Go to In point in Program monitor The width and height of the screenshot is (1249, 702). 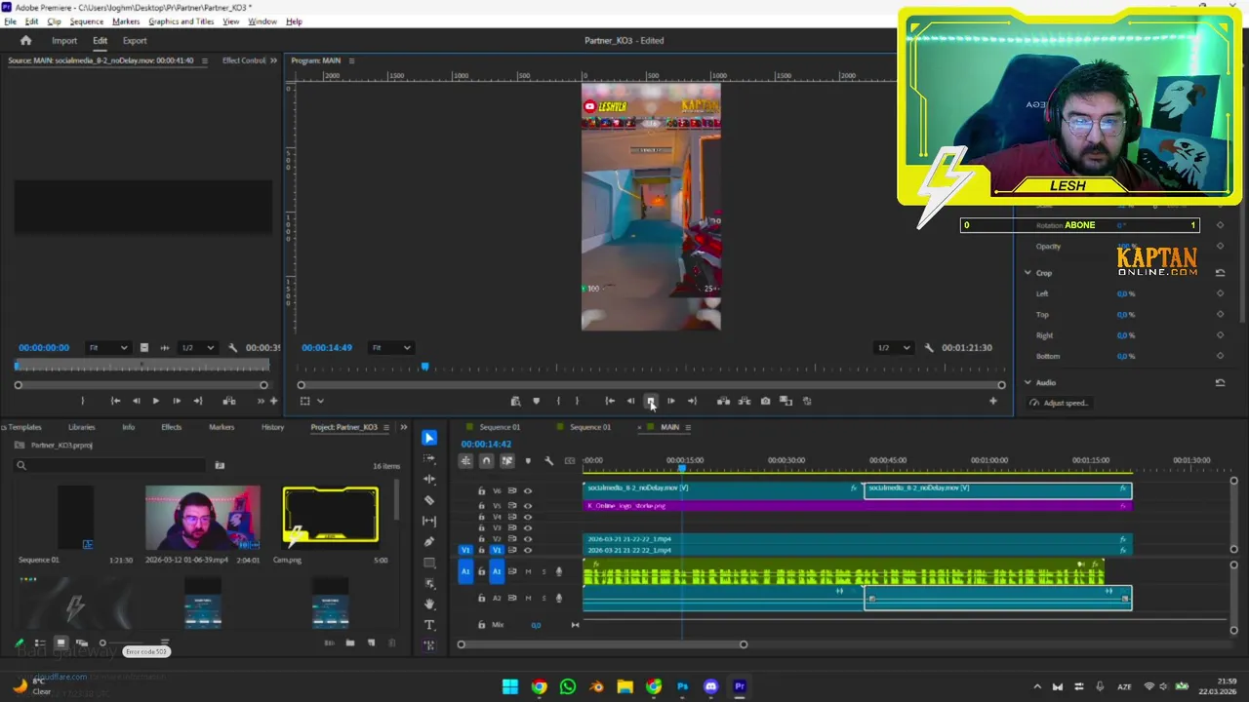pyautogui.click(x=610, y=401)
